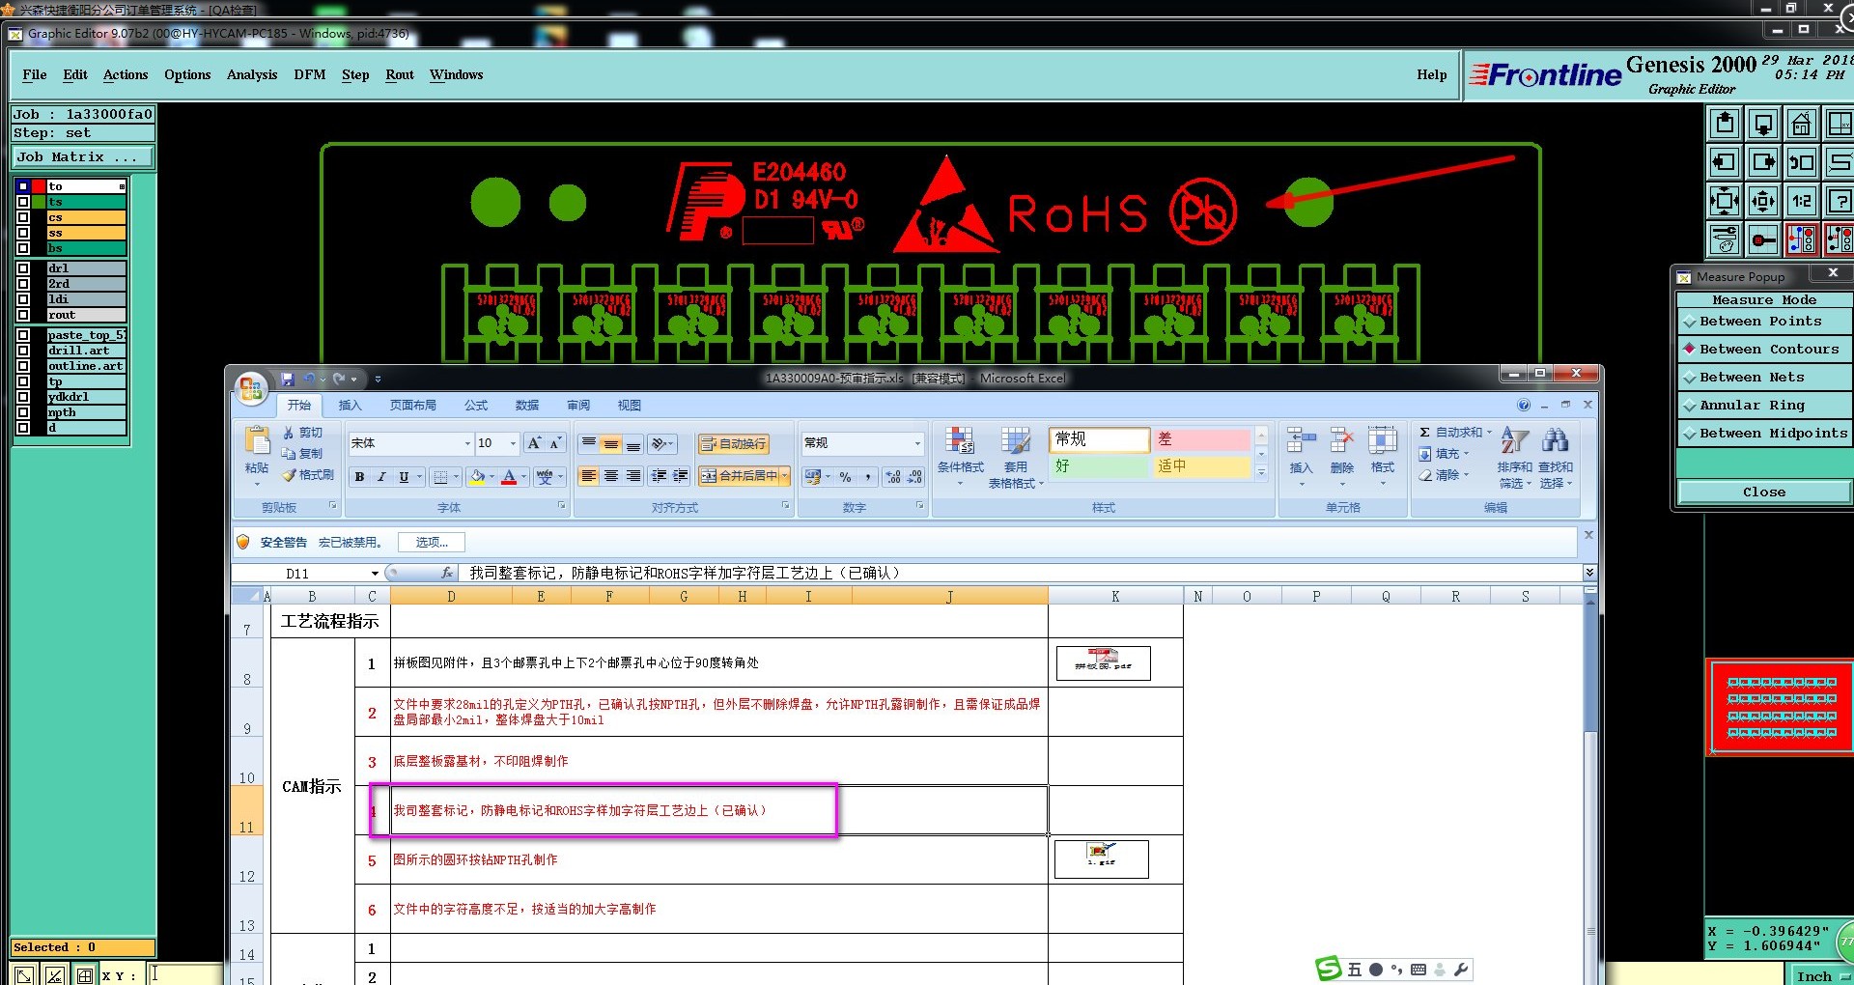This screenshot has width=1854, height=985.
Task: Click the Genesis Help menu button
Action: [1432, 75]
